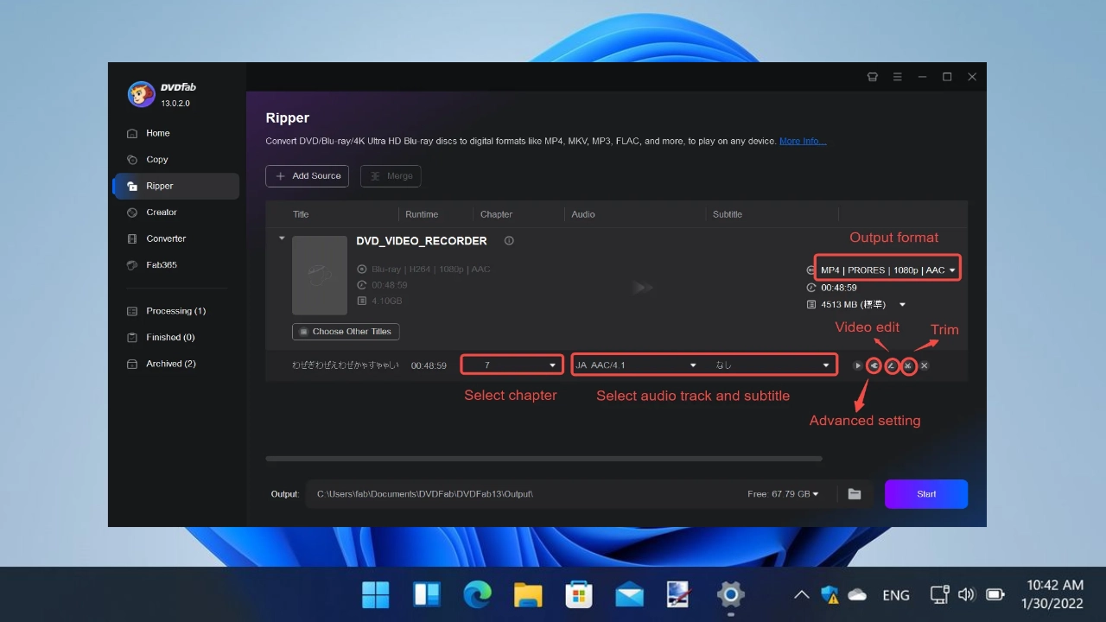Open the hamburger menu in title bar
The image size is (1106, 622).
(x=898, y=77)
